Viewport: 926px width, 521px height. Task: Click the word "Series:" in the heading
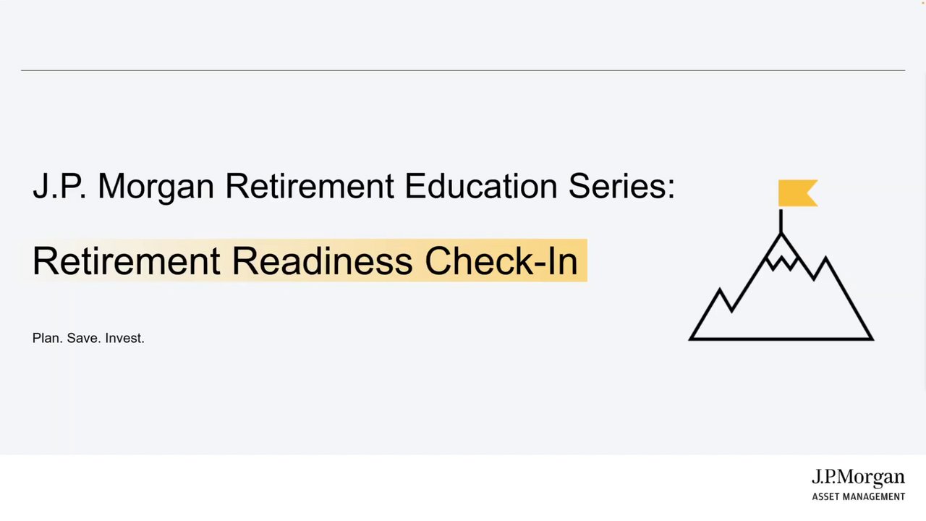click(x=621, y=186)
